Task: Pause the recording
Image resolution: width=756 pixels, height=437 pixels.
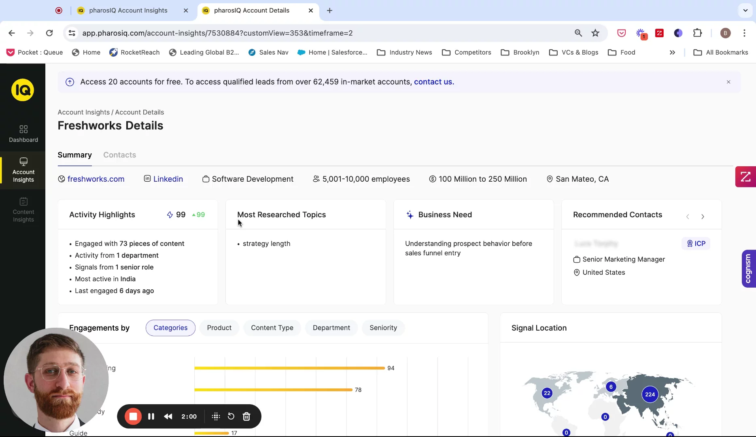Action: 151,416
